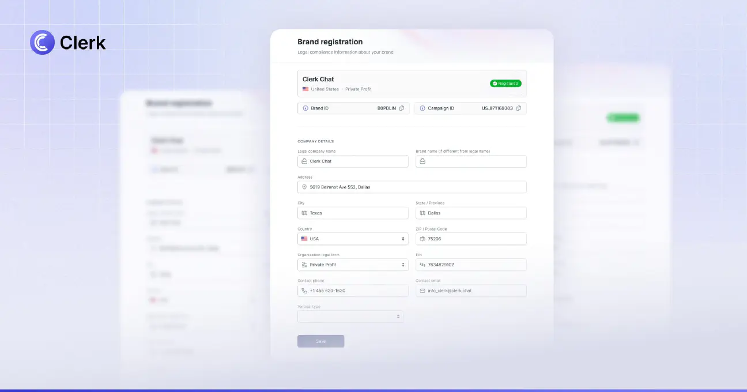Click the mailbox icon in ZIP field
The image size is (747, 392).
[x=422, y=239]
